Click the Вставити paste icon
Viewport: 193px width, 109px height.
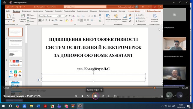[x=9, y=16]
